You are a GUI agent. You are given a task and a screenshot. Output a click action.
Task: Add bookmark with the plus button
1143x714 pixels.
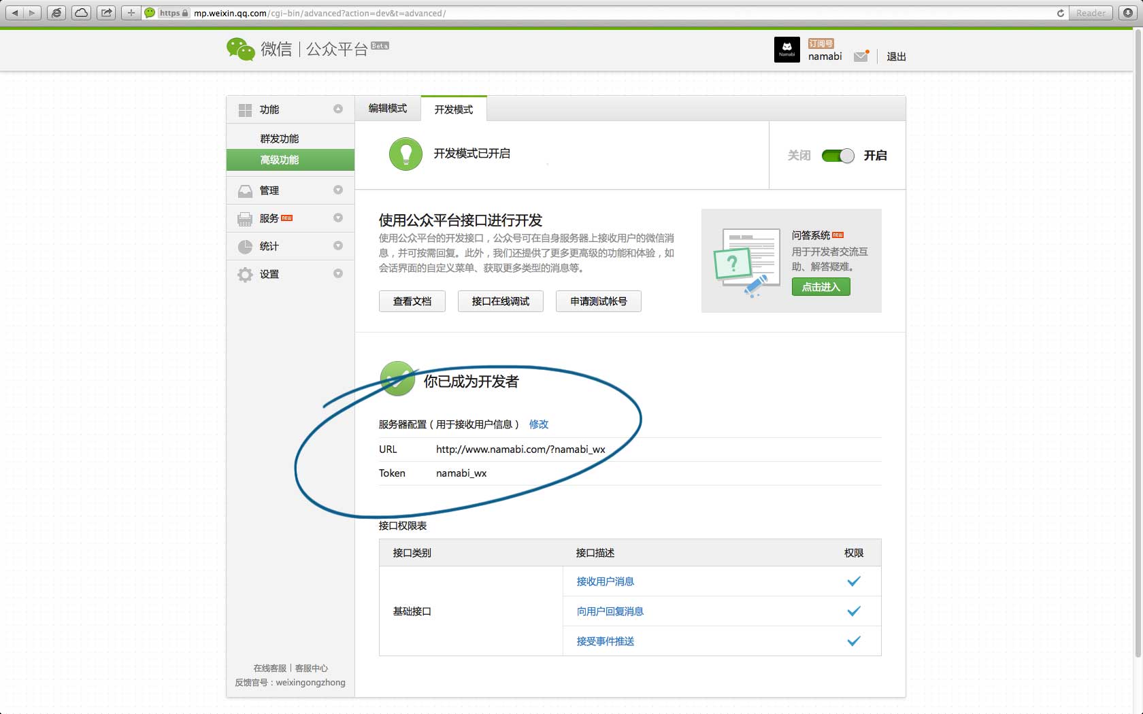[131, 13]
